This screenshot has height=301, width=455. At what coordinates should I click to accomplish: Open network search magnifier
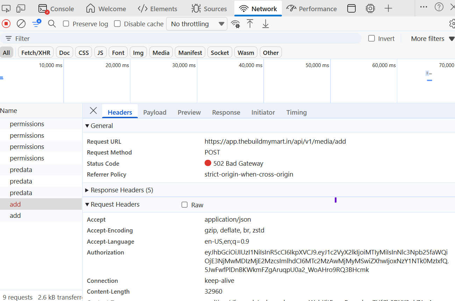pyautogui.click(x=52, y=24)
